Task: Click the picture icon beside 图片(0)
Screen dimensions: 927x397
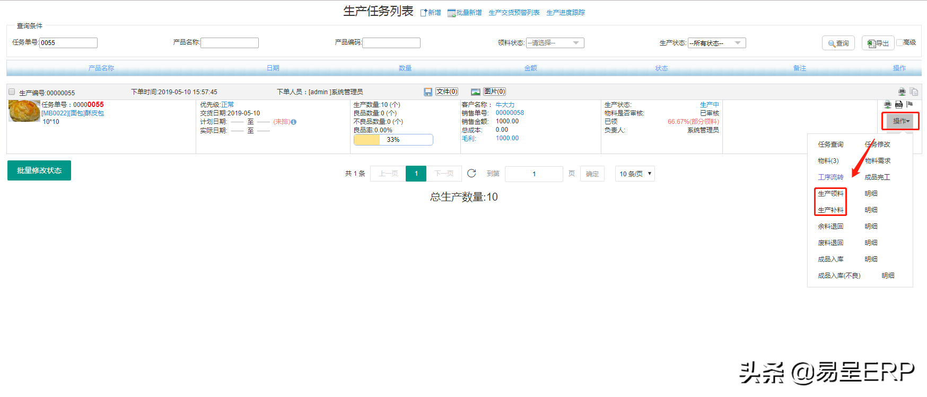Action: [x=476, y=92]
